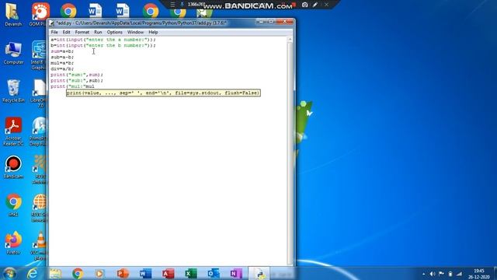Launch OneNote from the taskbar

[236, 273]
